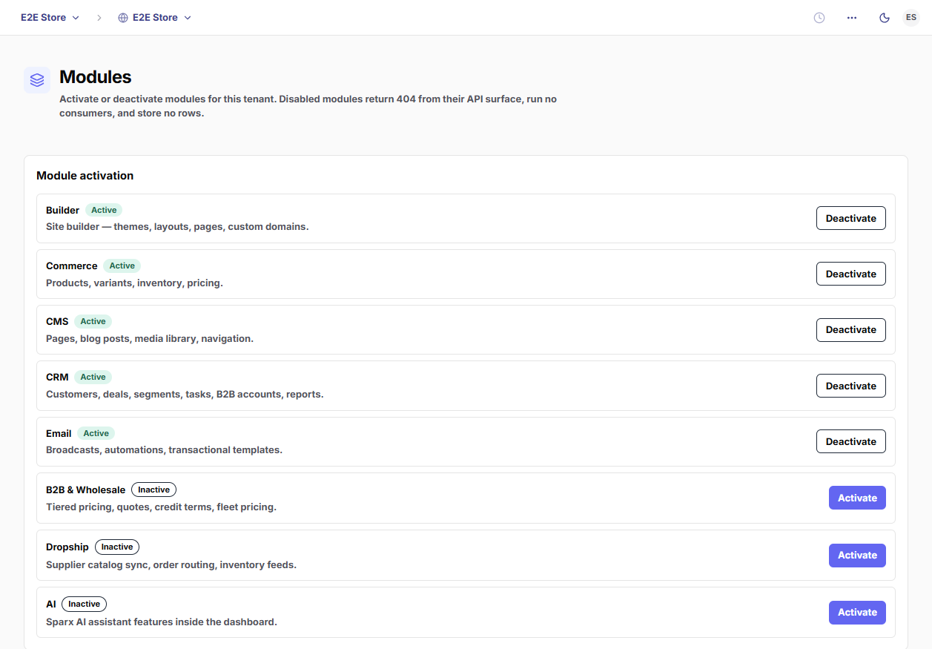This screenshot has width=932, height=649.
Task: Activate the Dropship module
Action: 857,555
